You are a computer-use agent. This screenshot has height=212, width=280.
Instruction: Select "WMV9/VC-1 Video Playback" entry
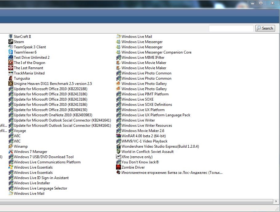click(x=145, y=141)
